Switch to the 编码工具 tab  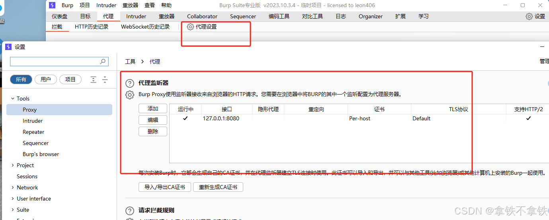(279, 16)
